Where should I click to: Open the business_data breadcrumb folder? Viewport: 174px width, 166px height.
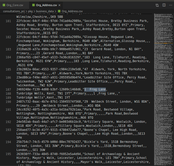(x=45, y=11)
